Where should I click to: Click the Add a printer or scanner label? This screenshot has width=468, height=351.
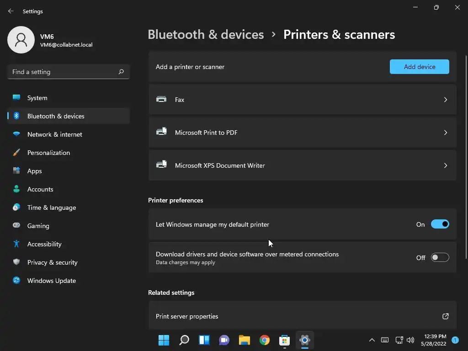pyautogui.click(x=190, y=67)
